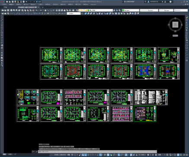Click Layer Previous icon

(x=117, y=10)
